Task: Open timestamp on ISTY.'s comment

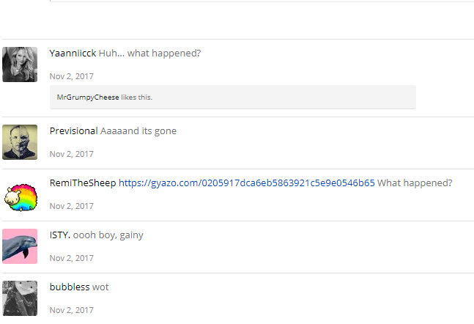Action: pyautogui.click(x=72, y=258)
